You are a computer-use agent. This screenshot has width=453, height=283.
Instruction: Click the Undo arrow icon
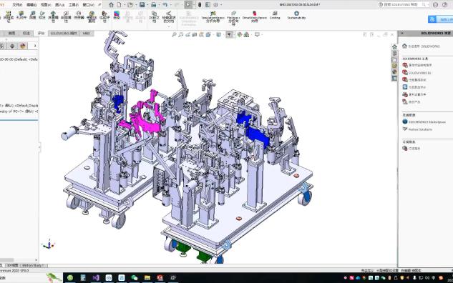(x=165, y=4)
